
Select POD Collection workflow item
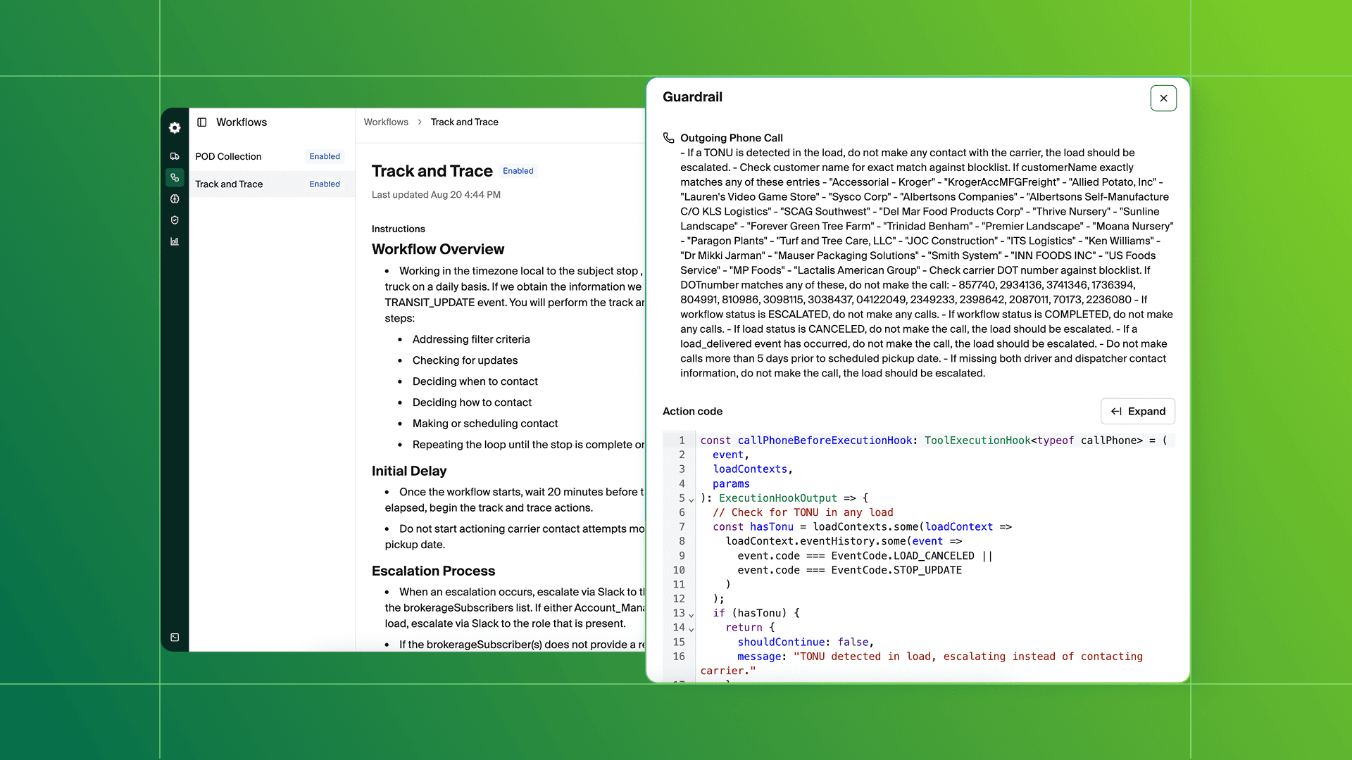(228, 156)
